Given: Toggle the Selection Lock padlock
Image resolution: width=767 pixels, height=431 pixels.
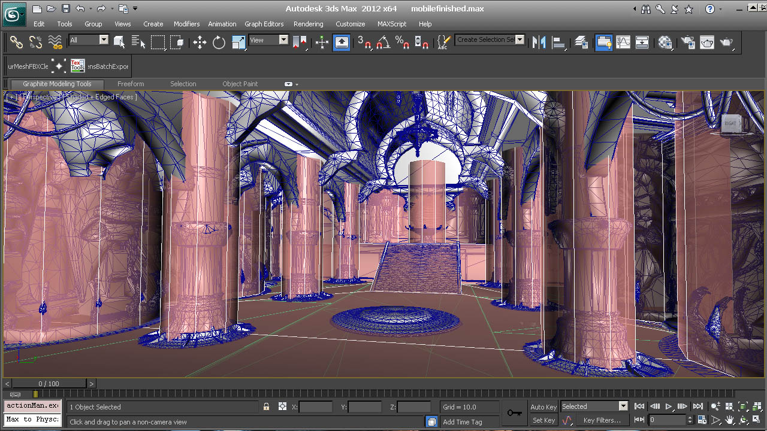Looking at the screenshot, I should (266, 407).
